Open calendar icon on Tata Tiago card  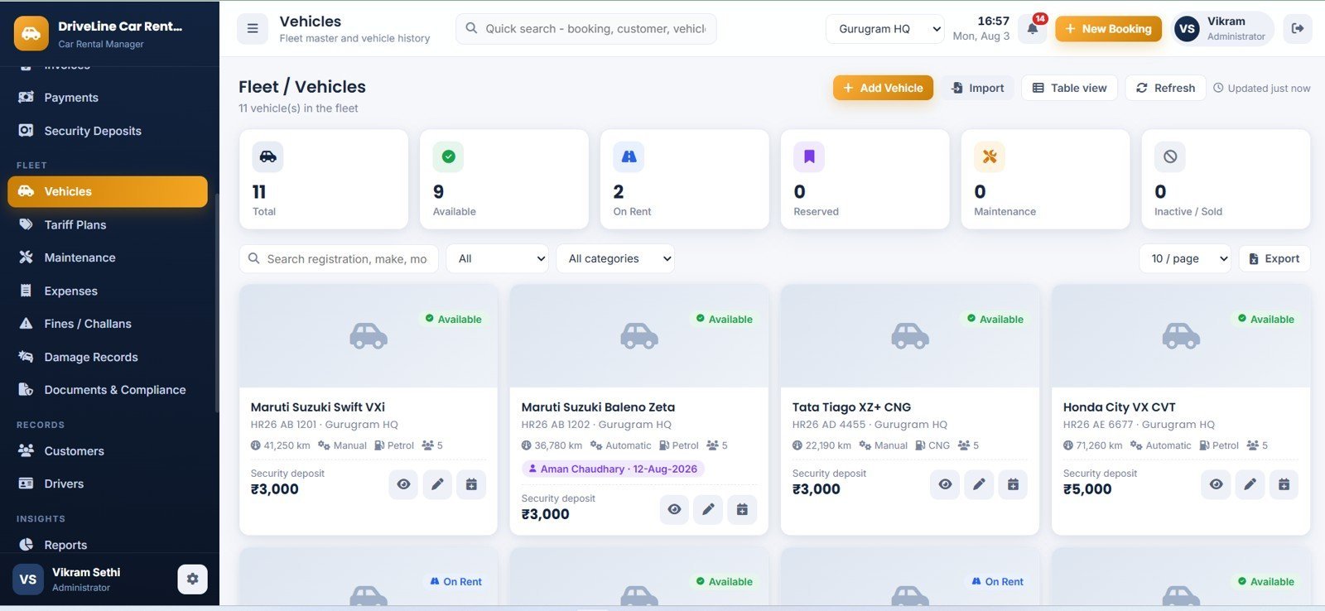coord(1013,484)
